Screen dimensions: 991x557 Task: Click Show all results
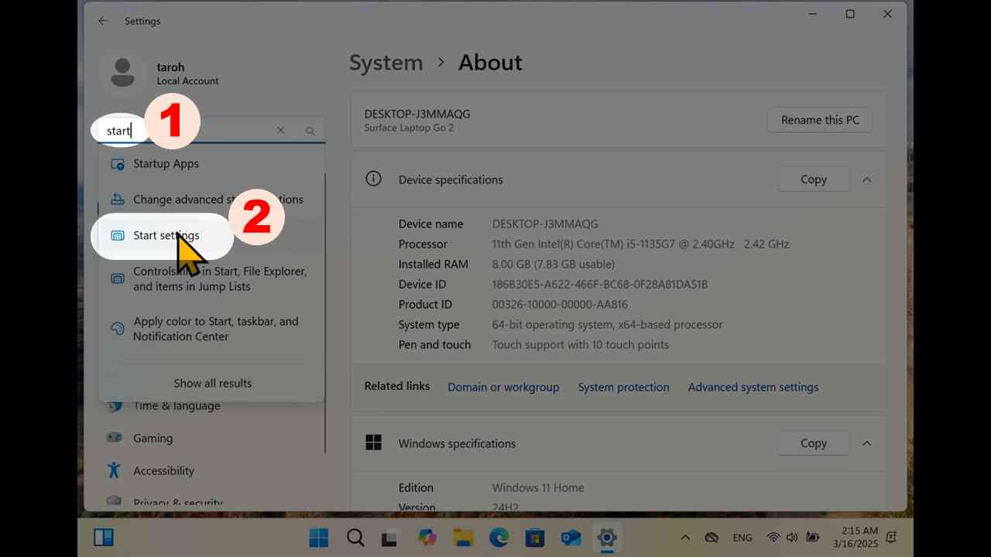click(212, 383)
